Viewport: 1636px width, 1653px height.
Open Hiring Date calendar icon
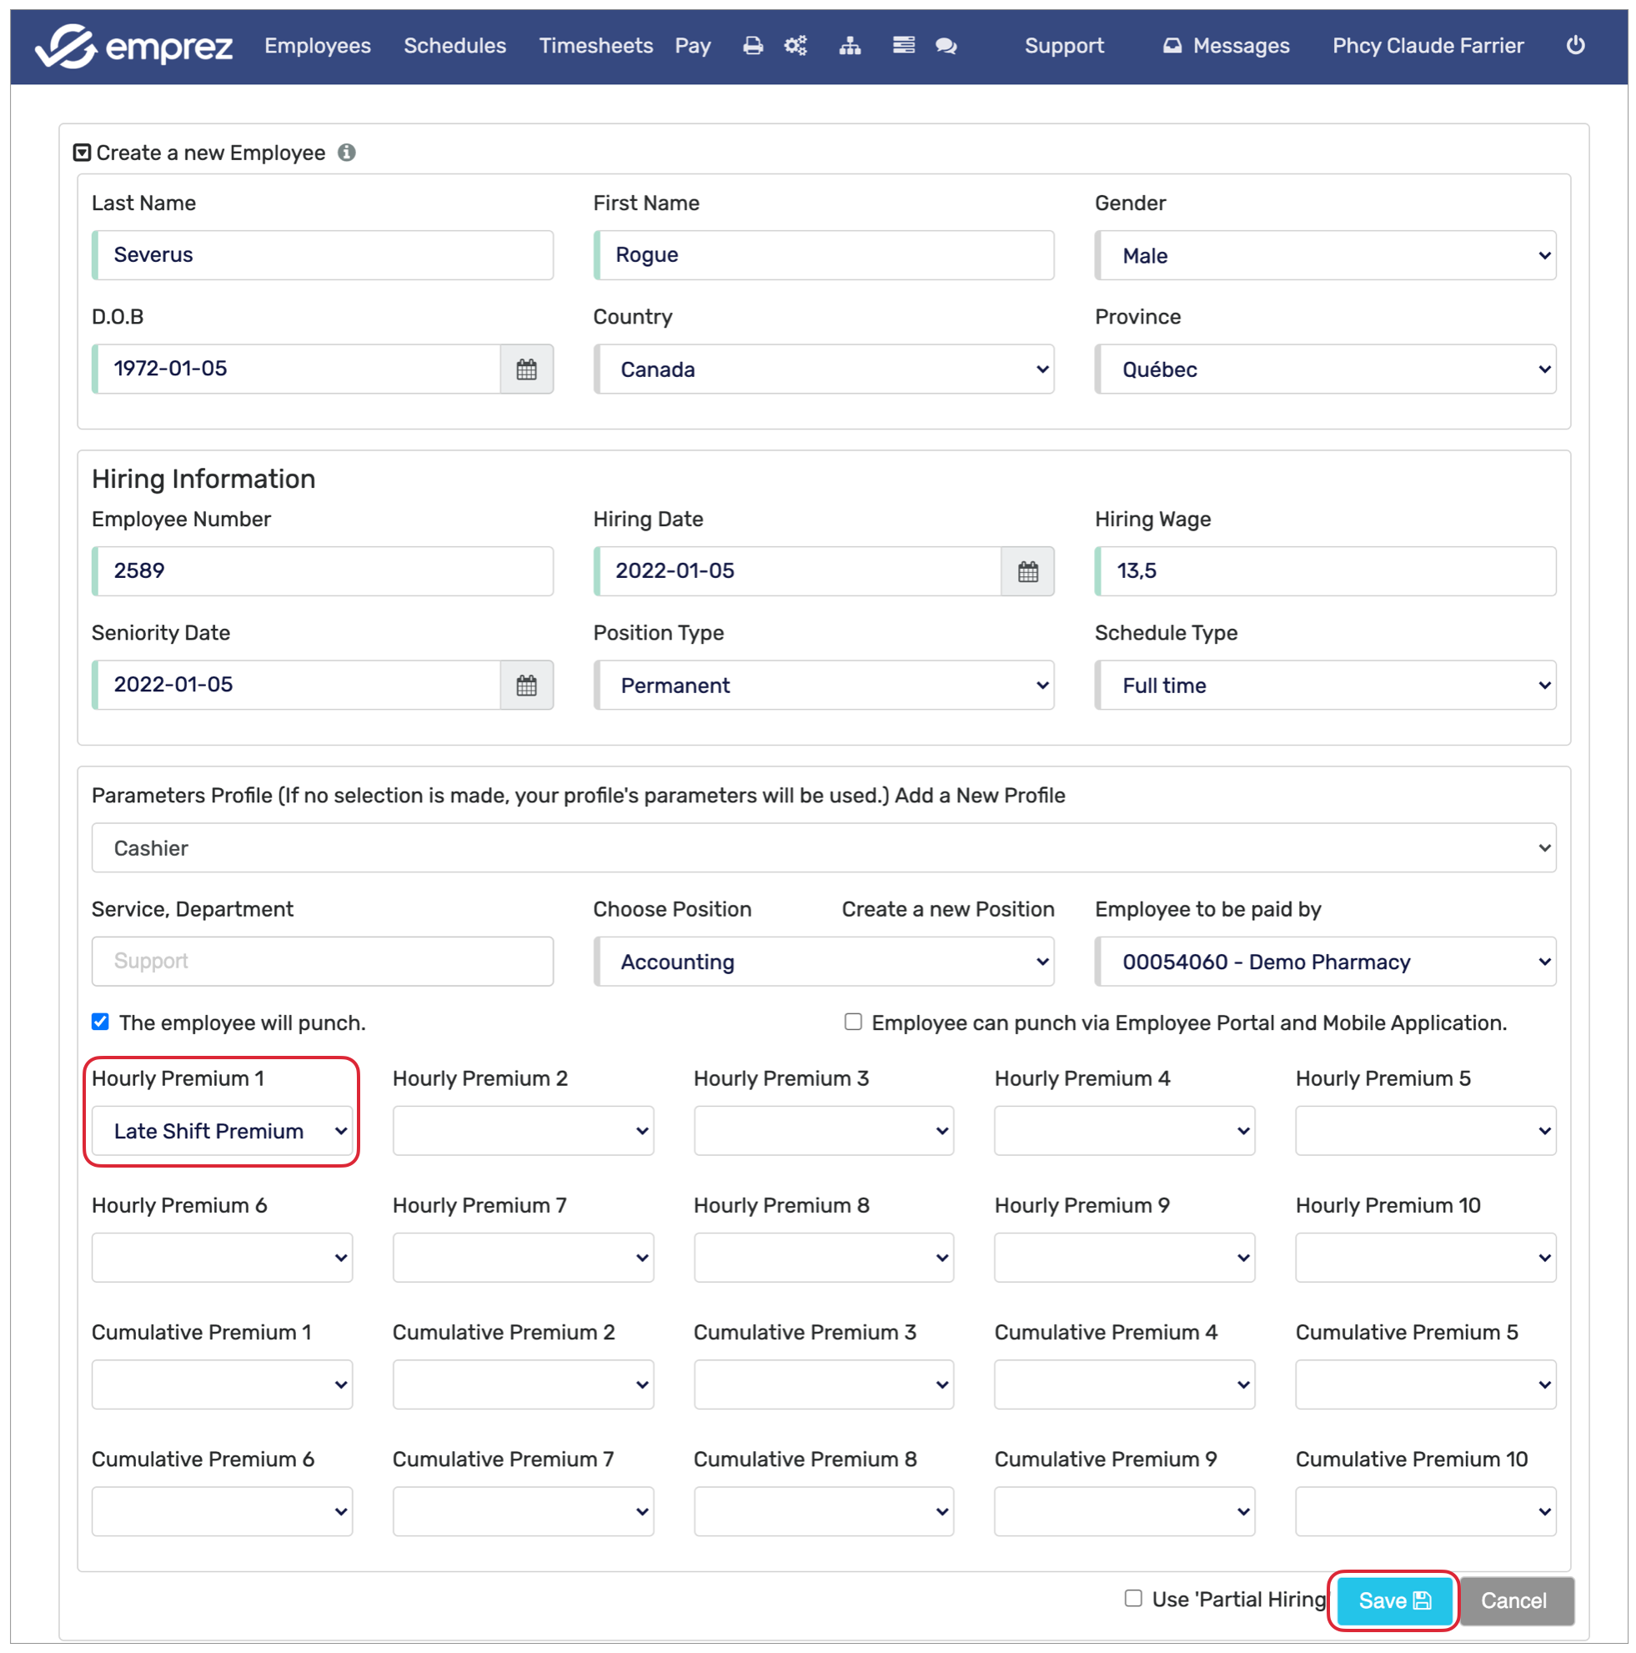coord(1027,571)
